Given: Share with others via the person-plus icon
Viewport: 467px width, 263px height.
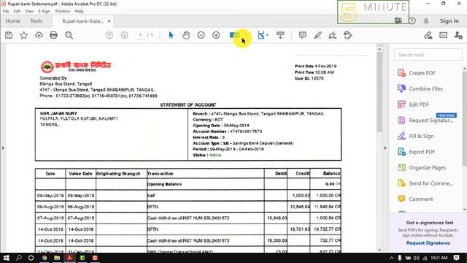Looking at the screenshot, I should coord(458,35).
